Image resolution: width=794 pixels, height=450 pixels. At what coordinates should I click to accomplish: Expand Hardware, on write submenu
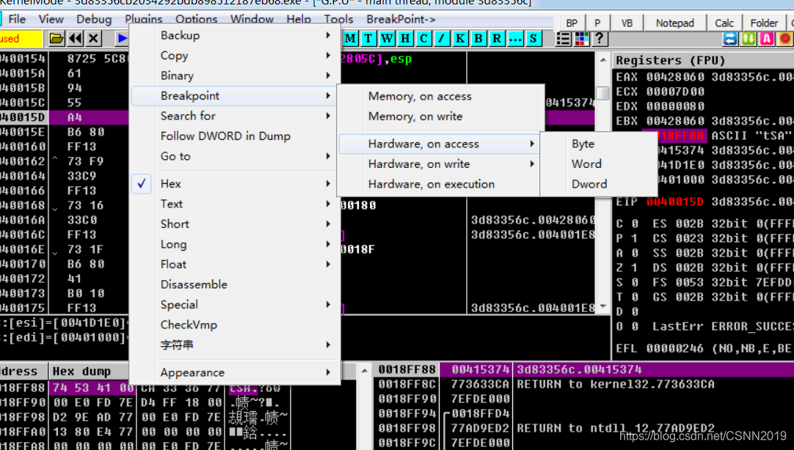439,164
